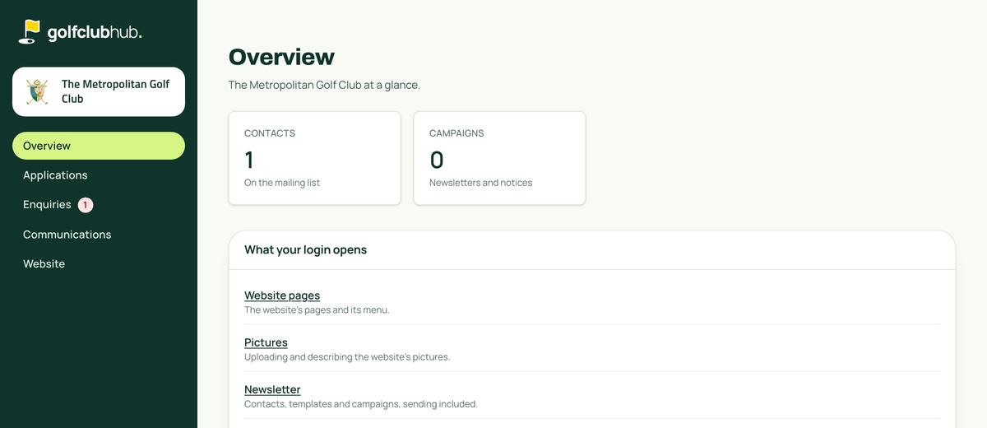The height and width of the screenshot is (428, 987).
Task: Click 'Contacts, templates and campaigns, sending included.'
Action: click(361, 404)
